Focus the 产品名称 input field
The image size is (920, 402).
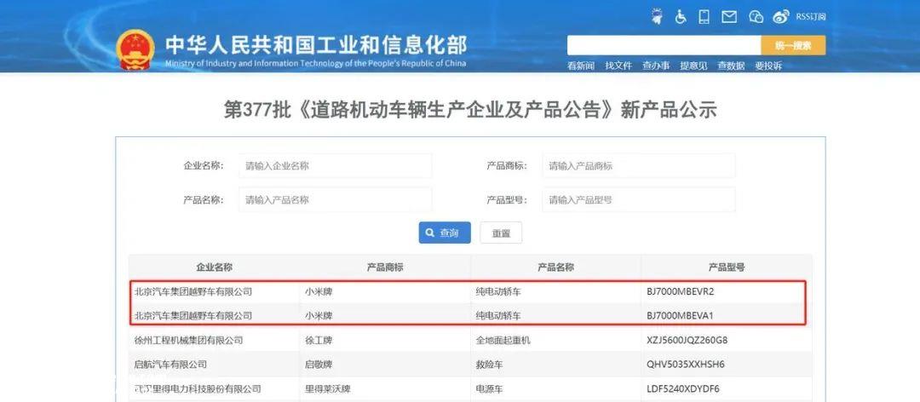pos(335,199)
